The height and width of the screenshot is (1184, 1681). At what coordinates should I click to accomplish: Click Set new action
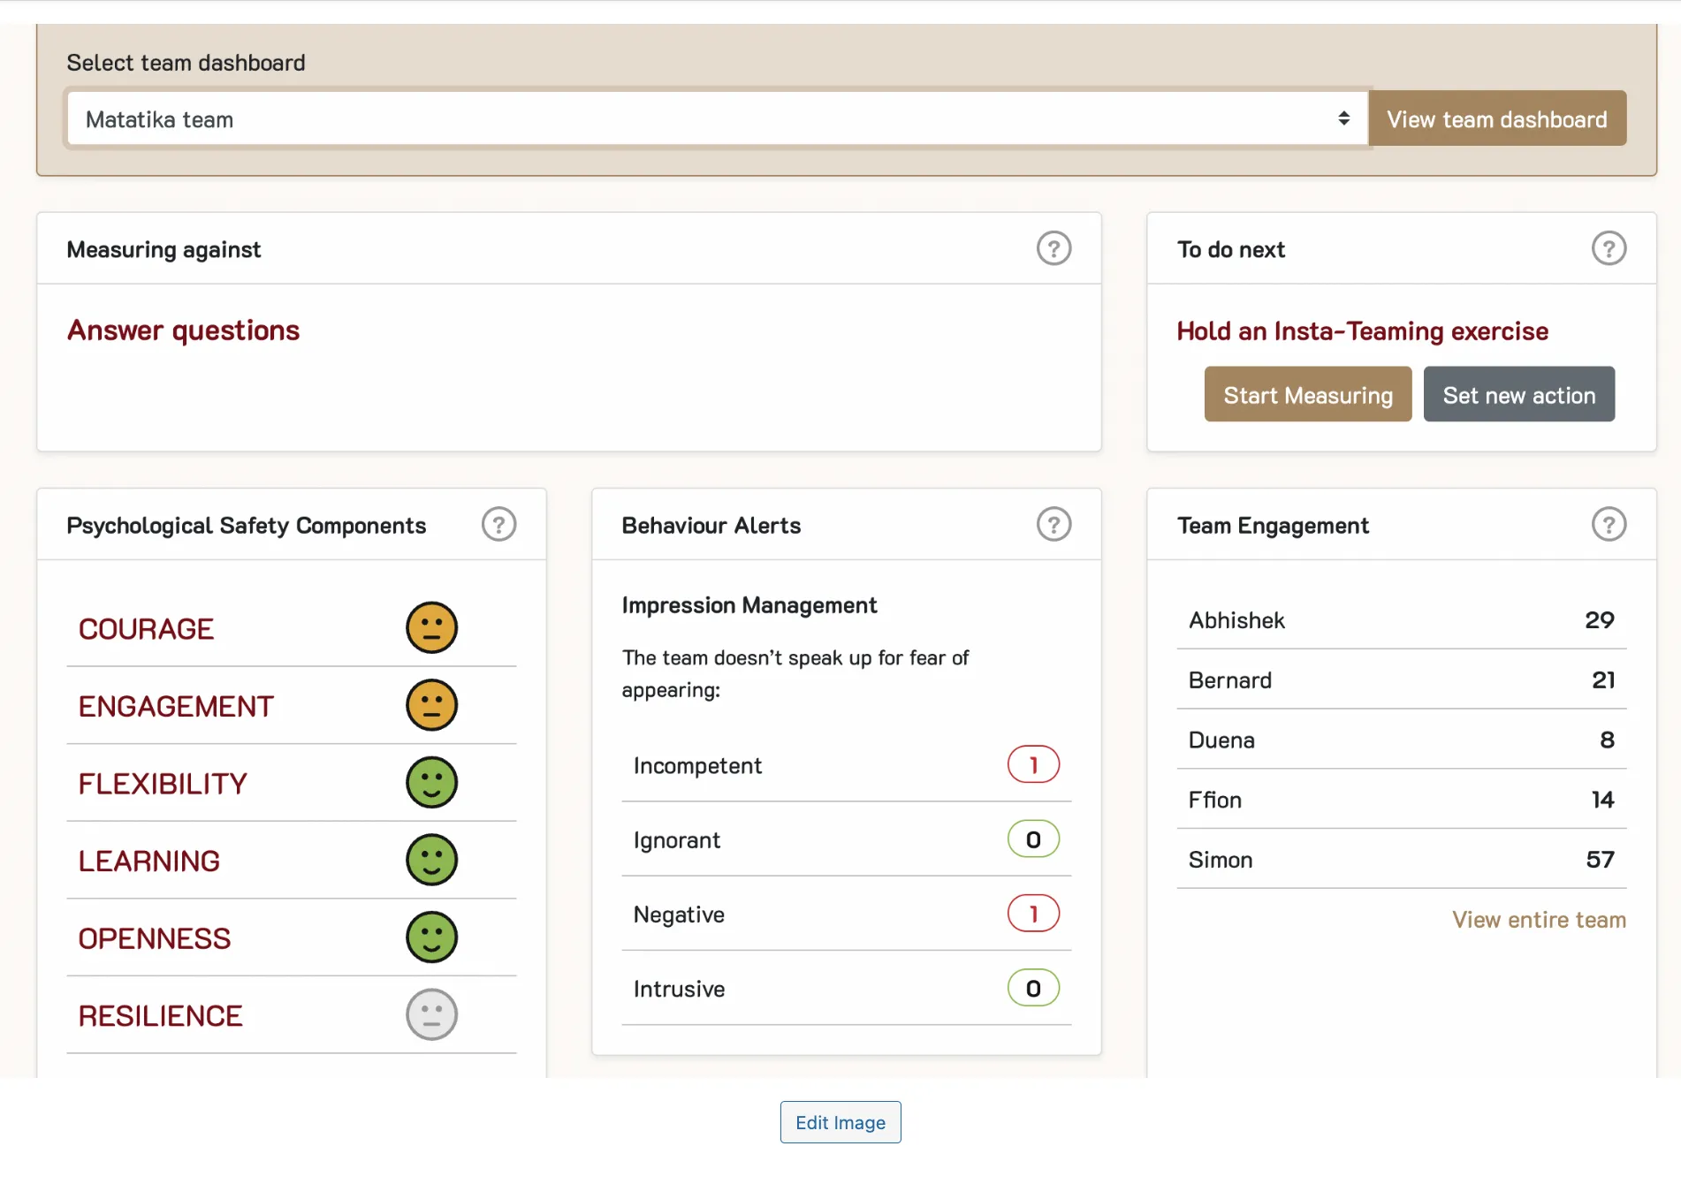coord(1518,394)
